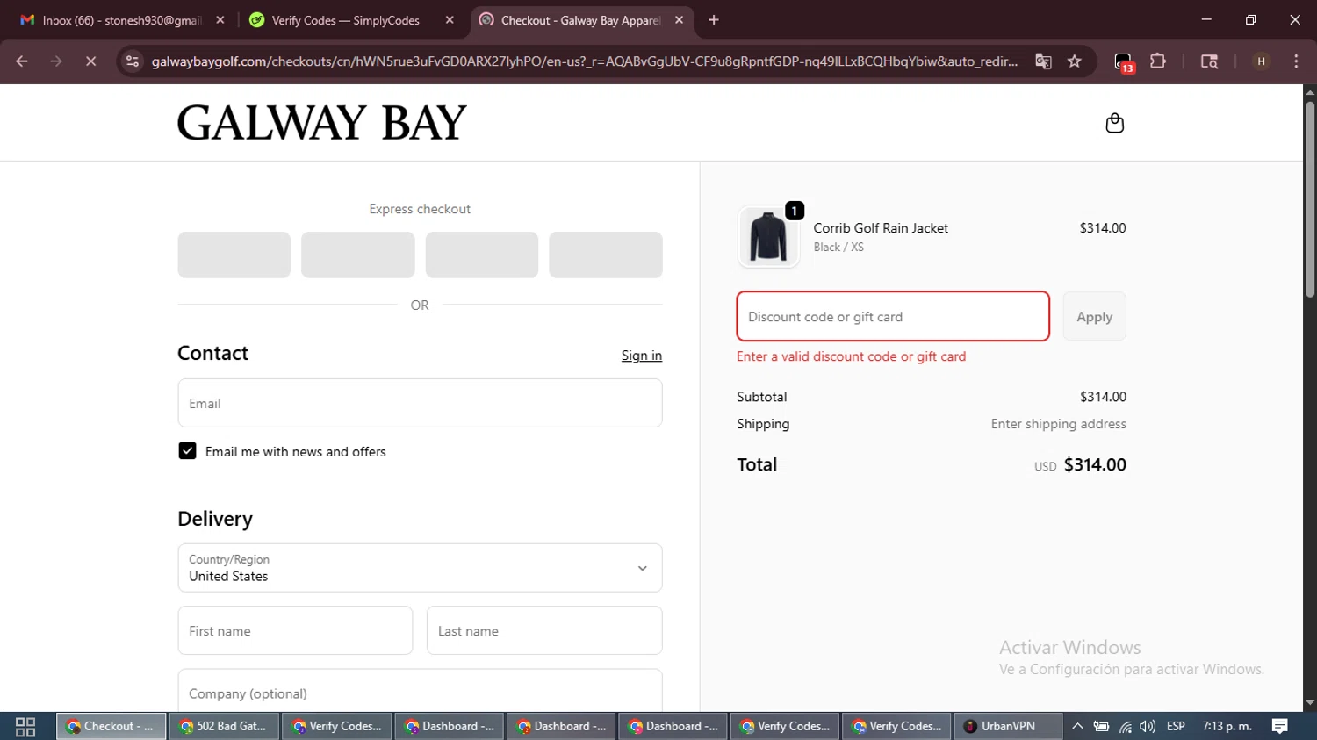Focus the First name field
1317x740 pixels.
point(295,631)
